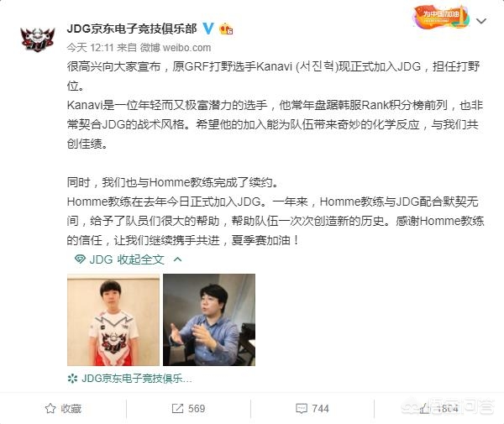Click the collapse arrow after 收起全文

point(178,259)
